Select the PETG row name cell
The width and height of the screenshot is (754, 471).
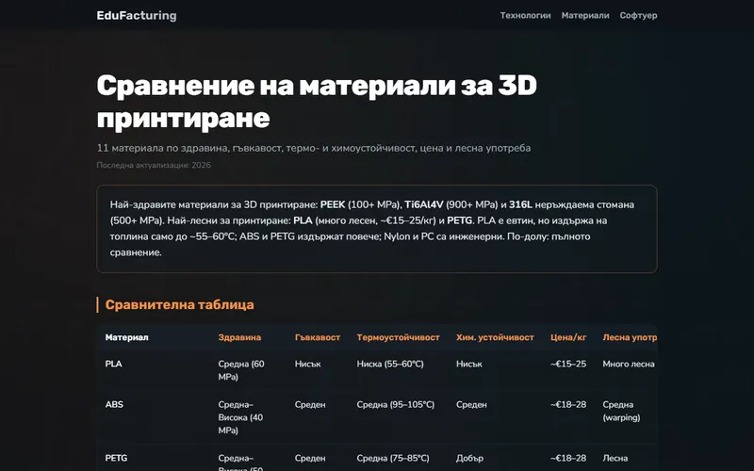116,458
